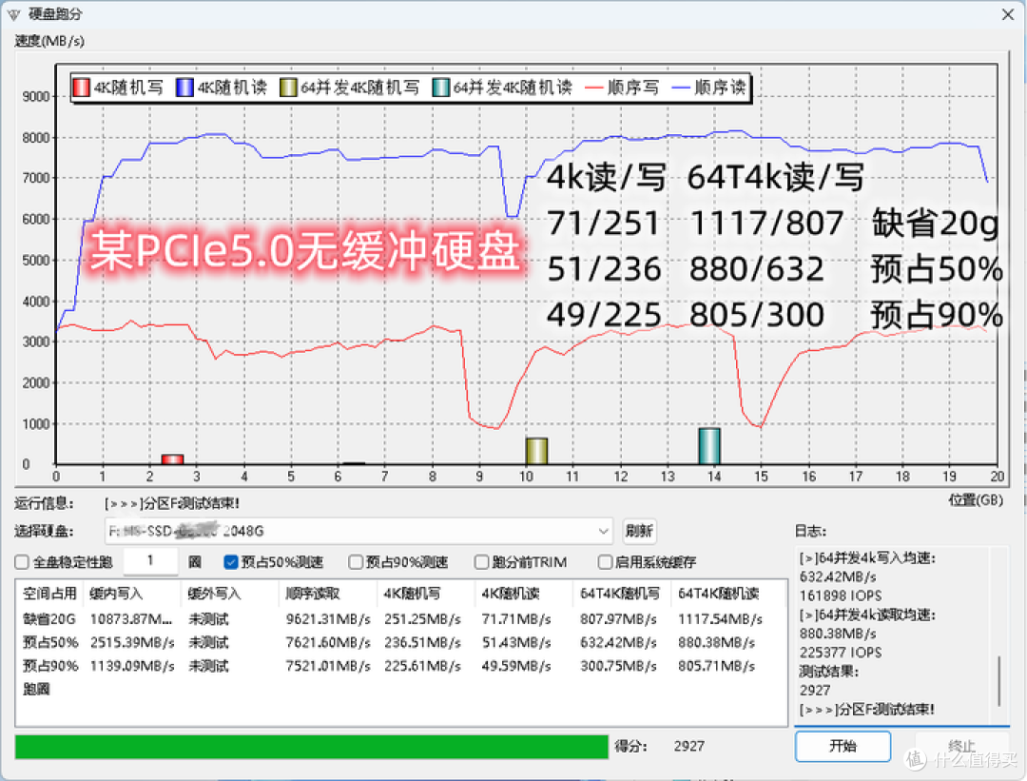The width and height of the screenshot is (1027, 781).
Task: Click the red 4K随机写 legend swatch
Action: coord(81,88)
